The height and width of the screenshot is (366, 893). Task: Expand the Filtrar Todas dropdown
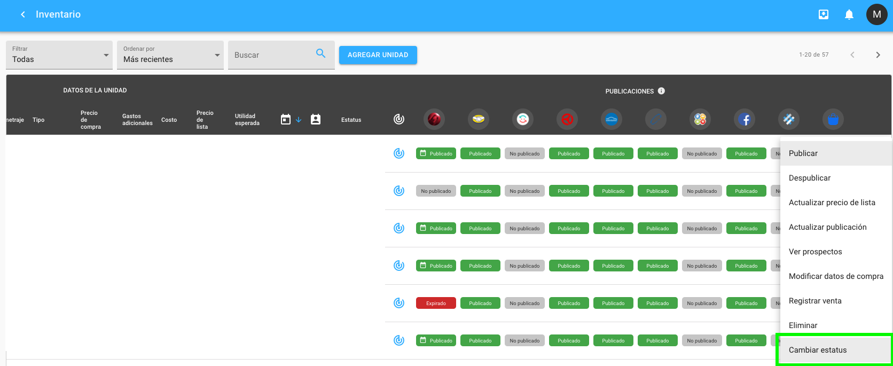59,55
